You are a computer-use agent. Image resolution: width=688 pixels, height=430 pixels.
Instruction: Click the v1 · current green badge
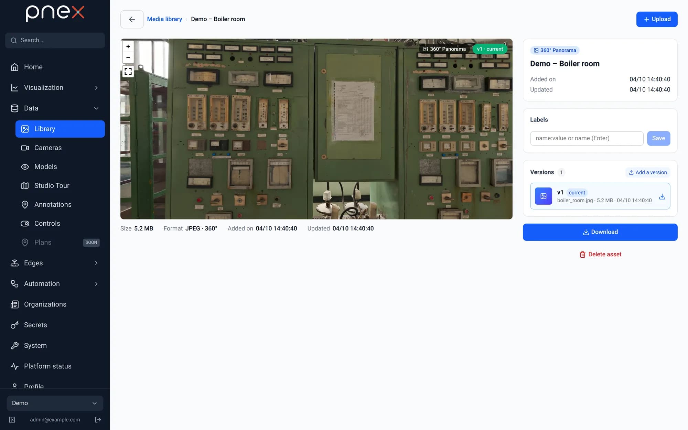point(490,49)
